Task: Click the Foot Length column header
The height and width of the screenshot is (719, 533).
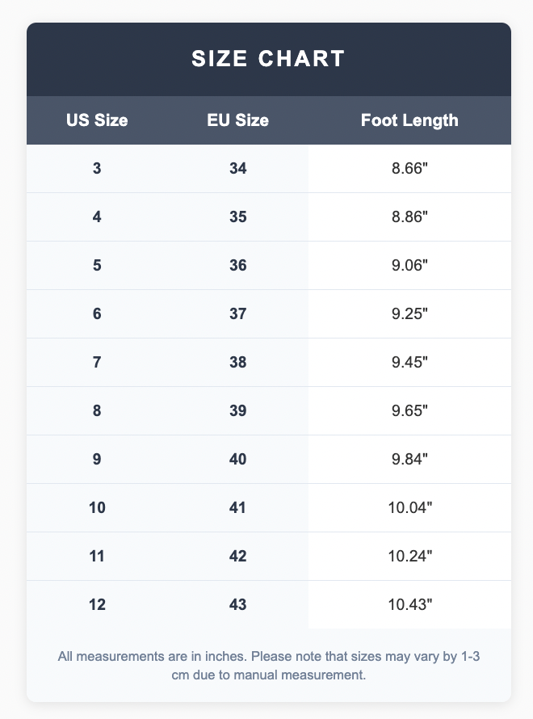Action: pos(409,120)
